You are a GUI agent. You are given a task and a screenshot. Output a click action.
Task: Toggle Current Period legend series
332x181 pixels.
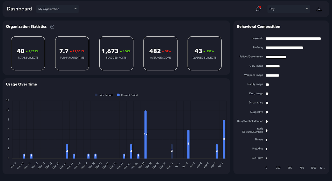coord(127,95)
